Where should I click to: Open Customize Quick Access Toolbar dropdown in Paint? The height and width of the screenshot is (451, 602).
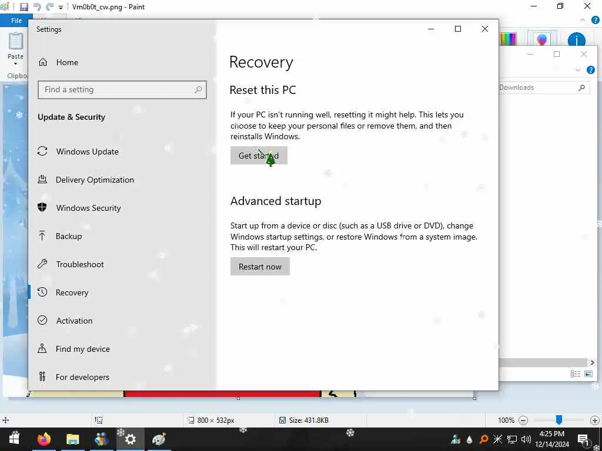[x=61, y=7]
